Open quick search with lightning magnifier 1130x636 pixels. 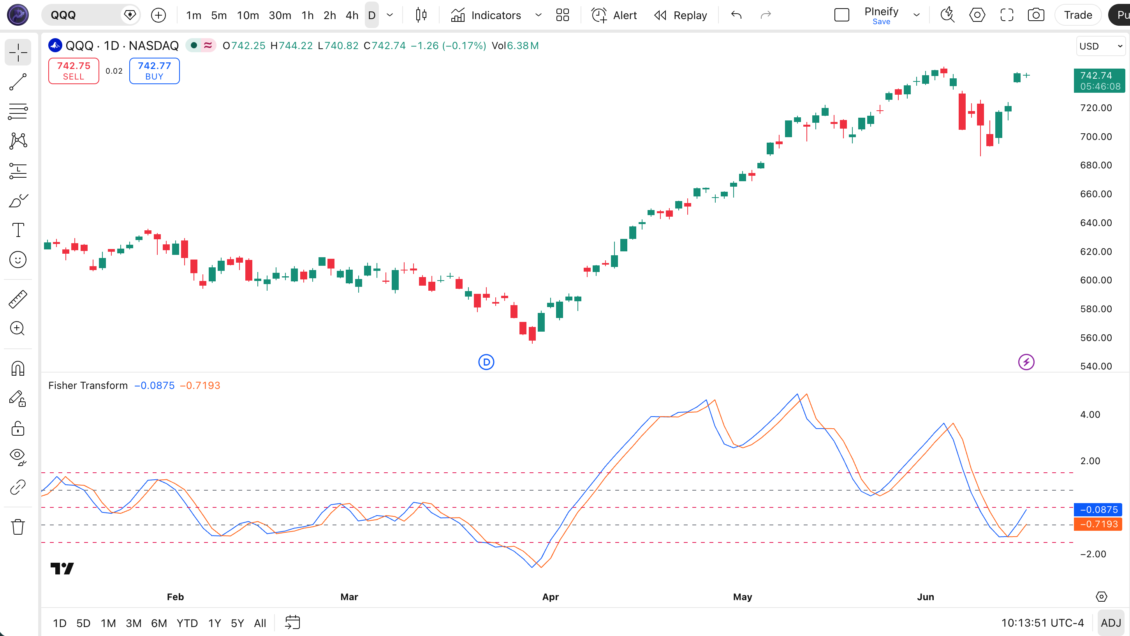click(x=947, y=15)
